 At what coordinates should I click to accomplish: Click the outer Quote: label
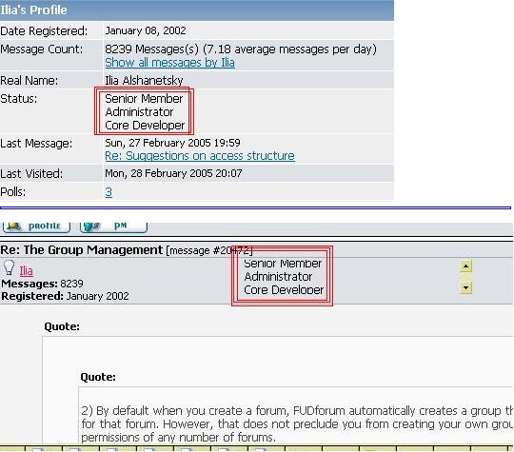pyautogui.click(x=62, y=326)
